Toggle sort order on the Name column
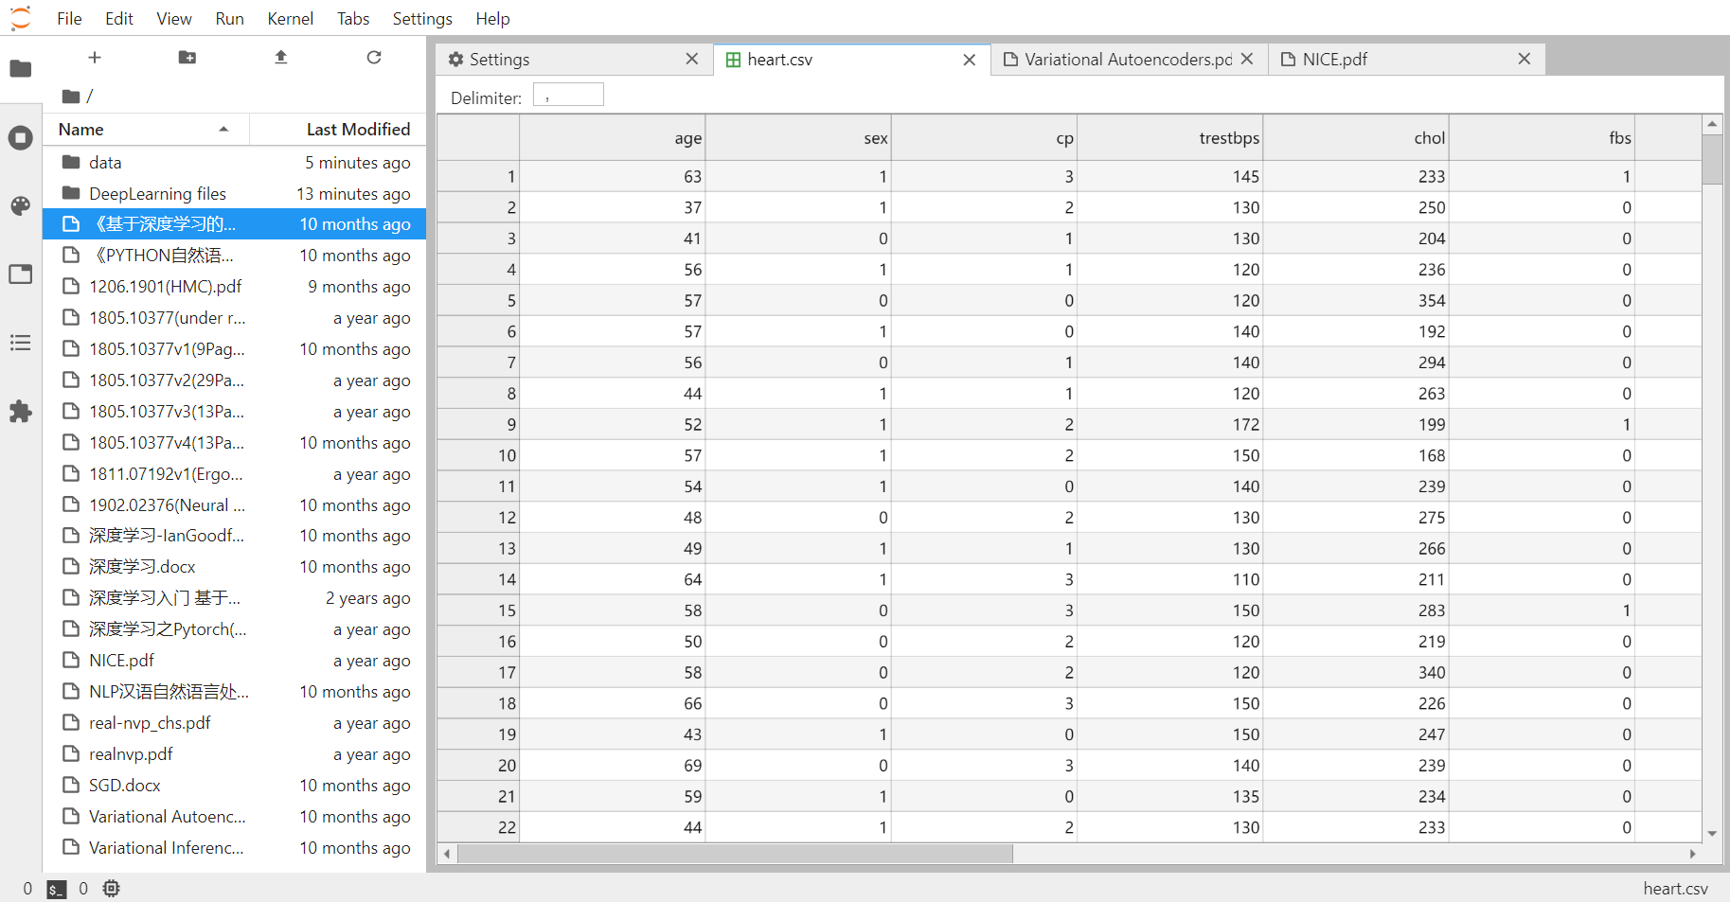The width and height of the screenshot is (1730, 902). [x=80, y=129]
